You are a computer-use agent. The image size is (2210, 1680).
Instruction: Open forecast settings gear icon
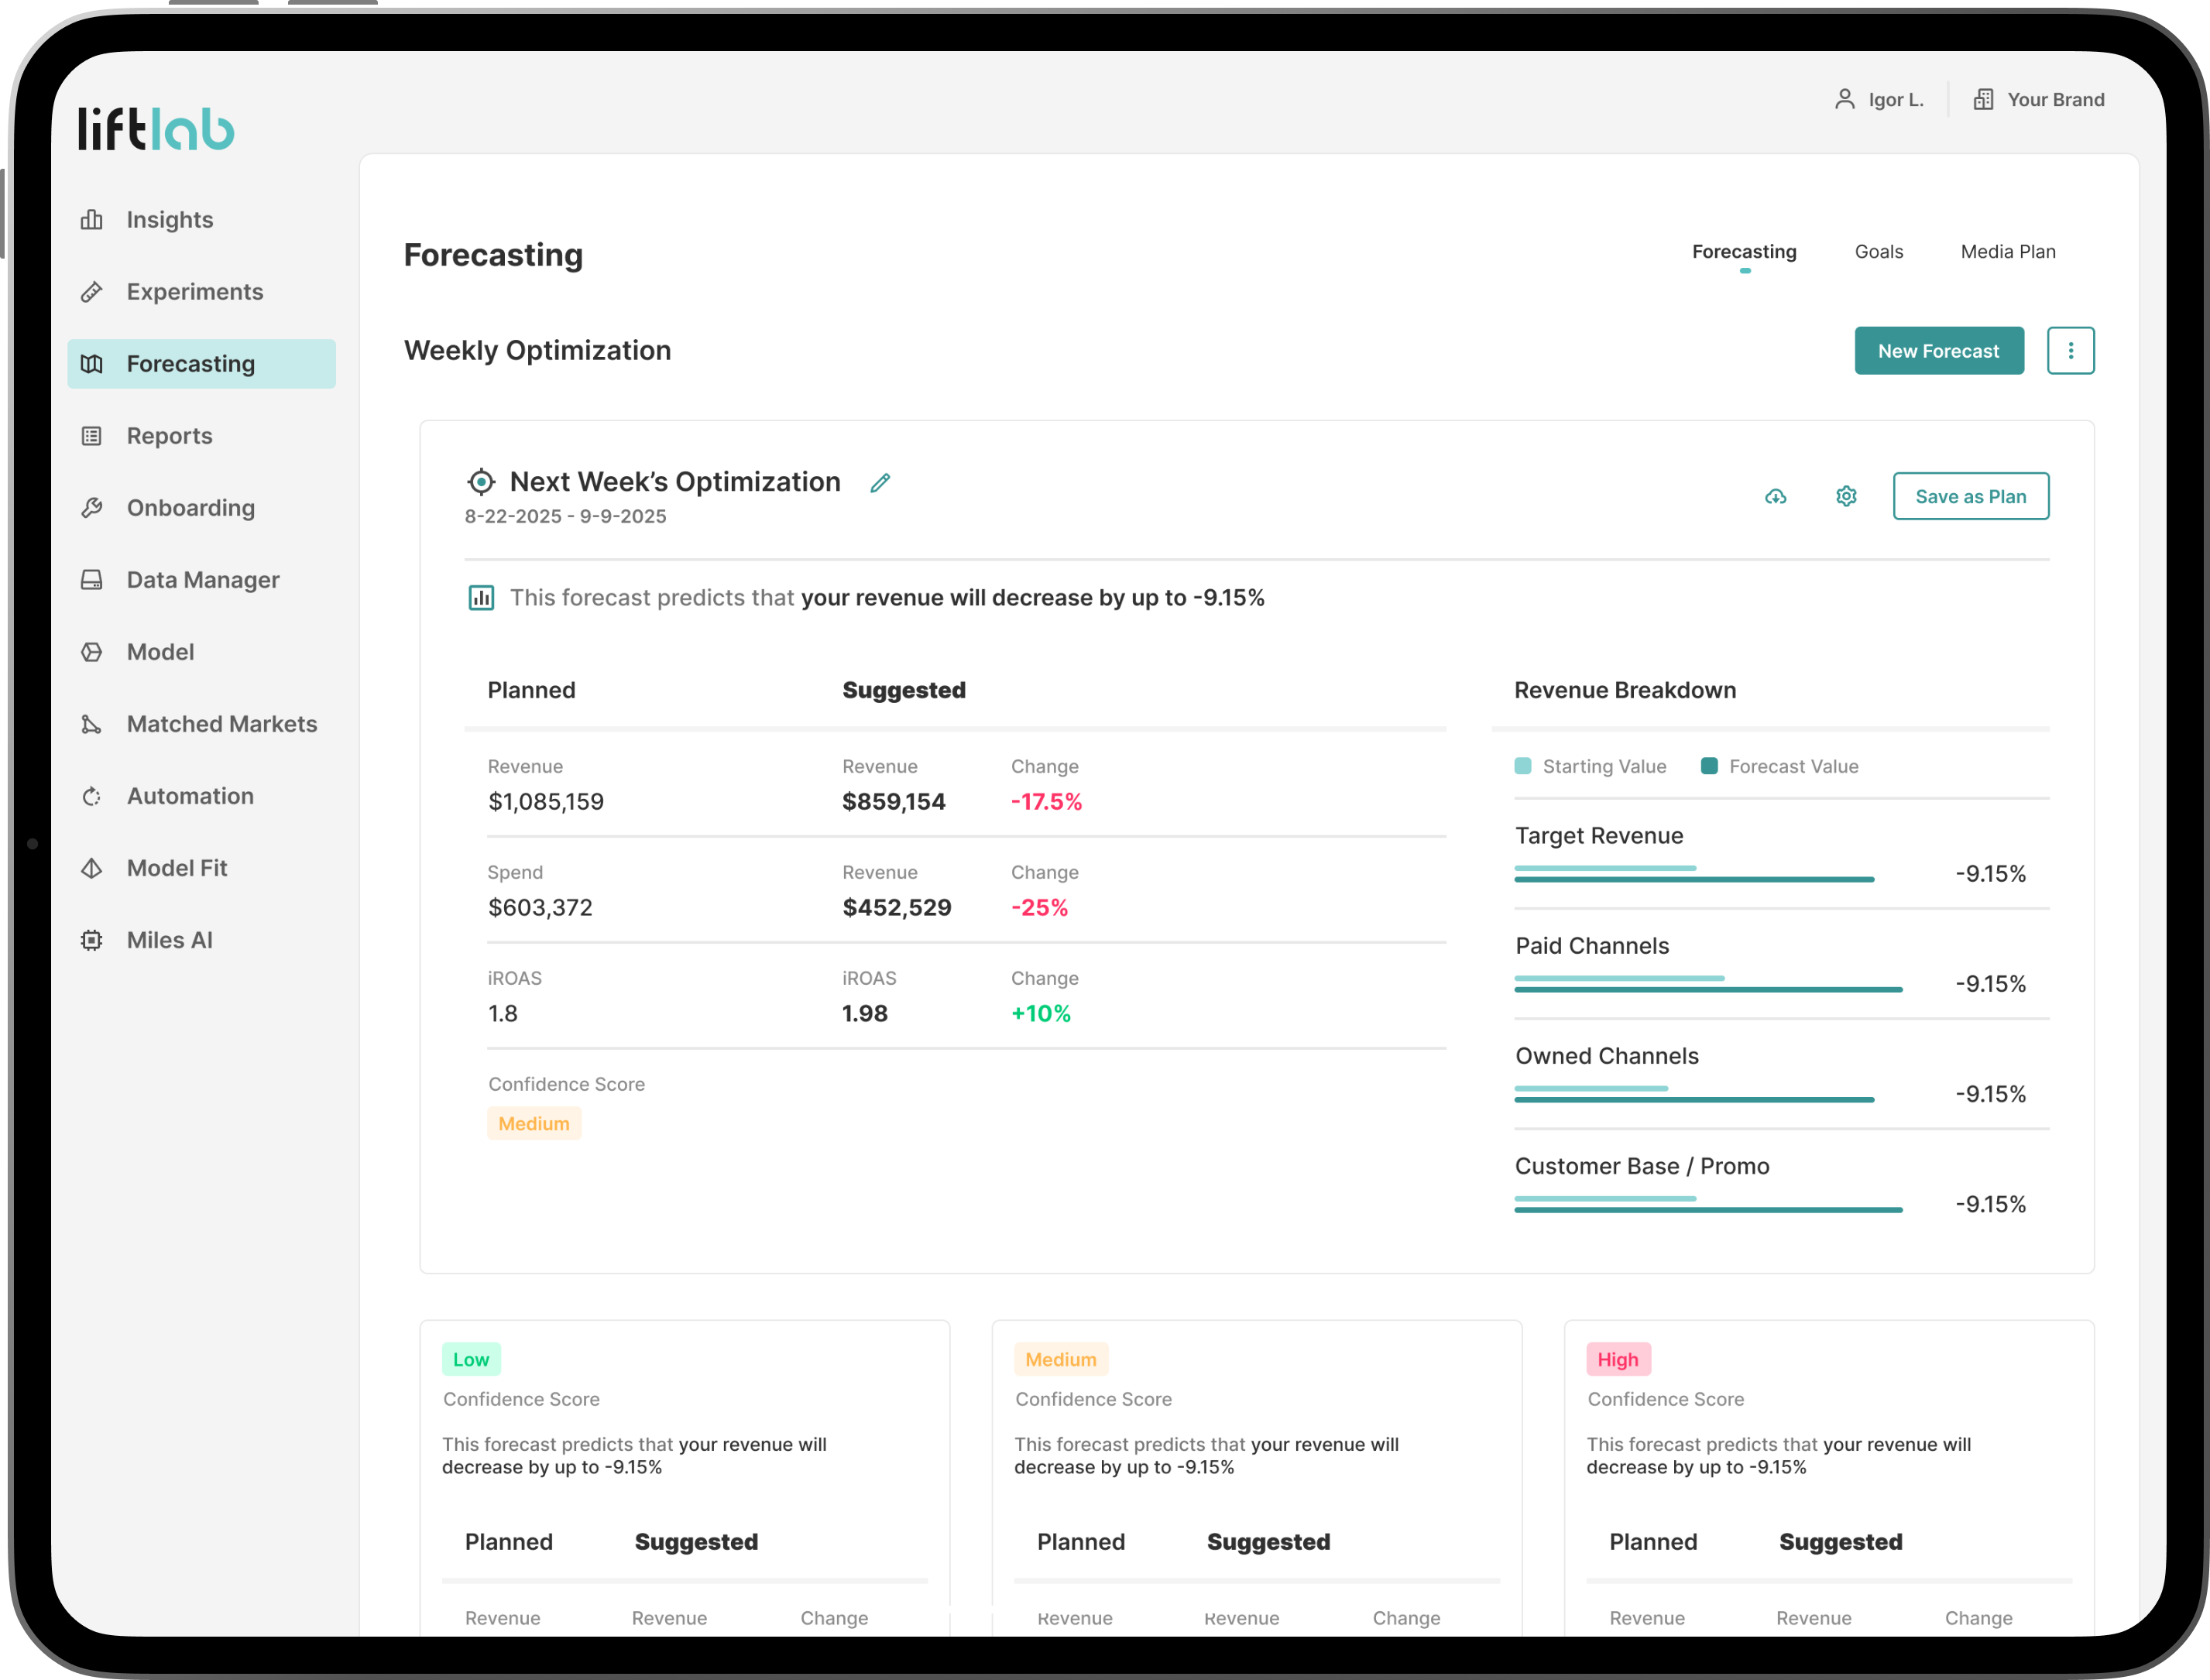coord(1846,496)
